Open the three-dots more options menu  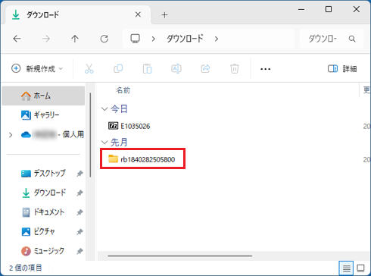click(x=265, y=69)
